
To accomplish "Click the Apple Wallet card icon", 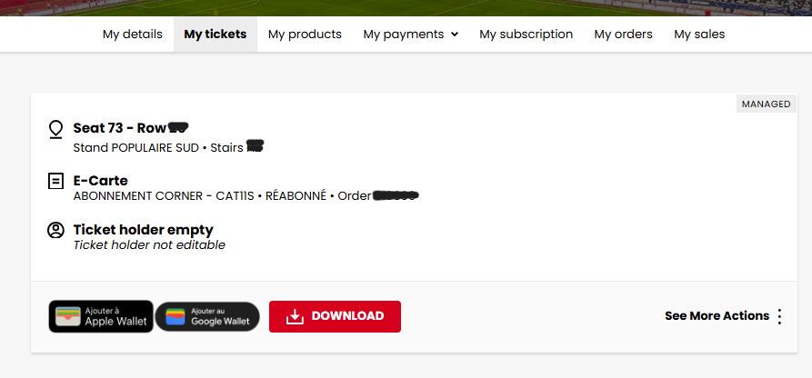I will pos(66,316).
